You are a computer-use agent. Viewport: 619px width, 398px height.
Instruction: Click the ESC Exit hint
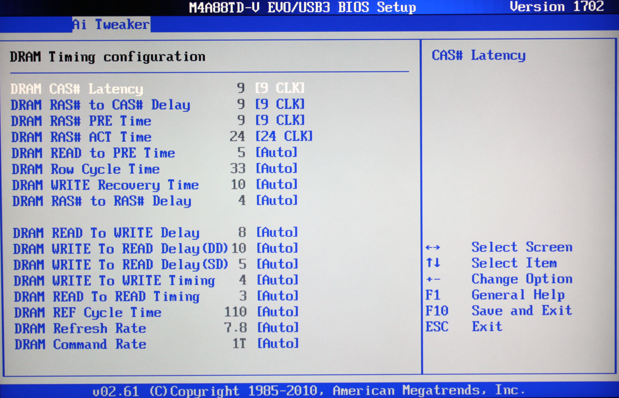pos(464,327)
